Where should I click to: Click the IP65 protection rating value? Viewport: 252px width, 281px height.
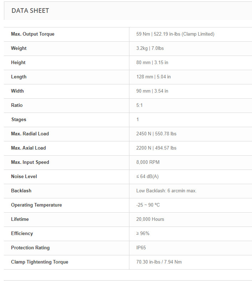coord(141,248)
